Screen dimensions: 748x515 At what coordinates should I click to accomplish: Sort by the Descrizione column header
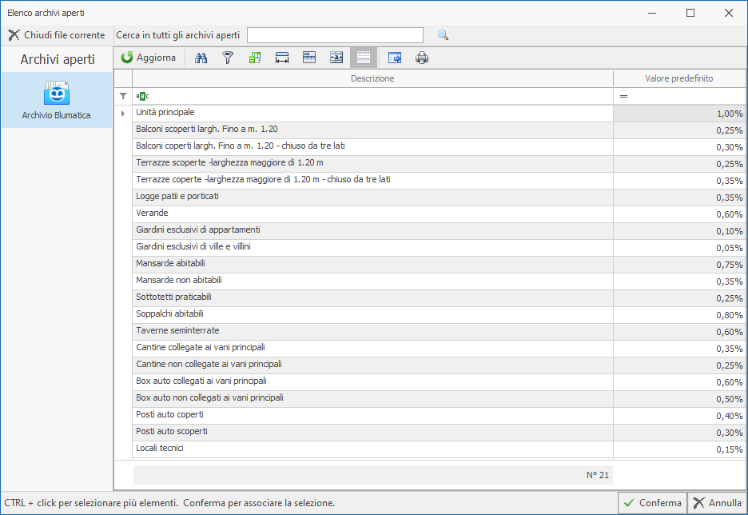point(372,78)
